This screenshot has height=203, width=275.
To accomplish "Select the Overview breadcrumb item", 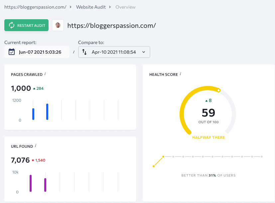I will [x=125, y=7].
